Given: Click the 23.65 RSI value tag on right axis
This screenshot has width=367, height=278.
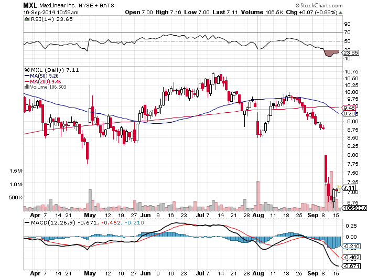Looking at the screenshot, I should [351, 52].
